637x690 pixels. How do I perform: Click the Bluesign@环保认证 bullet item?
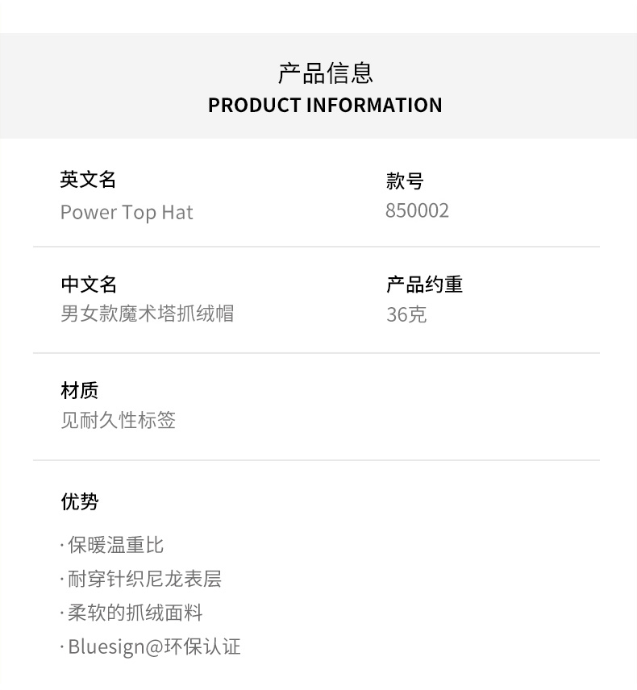153,647
